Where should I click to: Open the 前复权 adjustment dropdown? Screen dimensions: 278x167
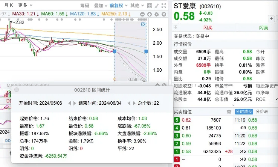[x=118, y=6]
